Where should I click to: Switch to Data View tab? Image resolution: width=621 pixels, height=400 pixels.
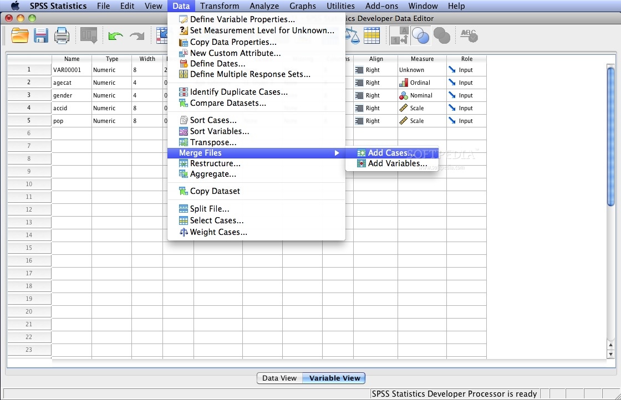pos(279,378)
